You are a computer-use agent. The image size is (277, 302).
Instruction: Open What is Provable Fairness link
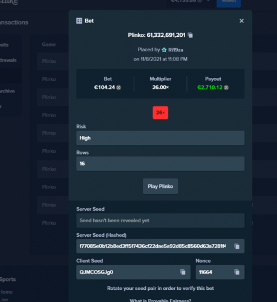pos(160,300)
